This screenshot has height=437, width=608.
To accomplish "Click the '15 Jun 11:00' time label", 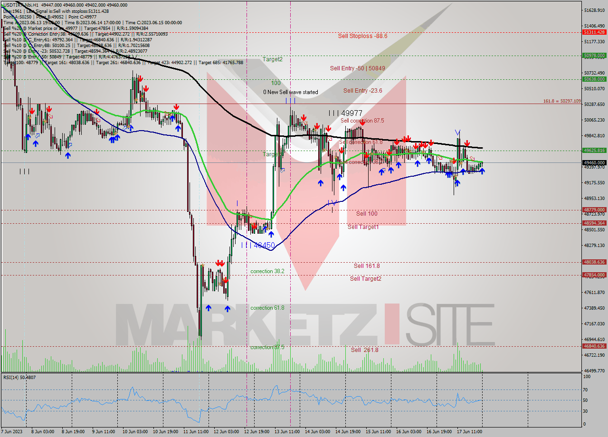I will click(378, 432).
